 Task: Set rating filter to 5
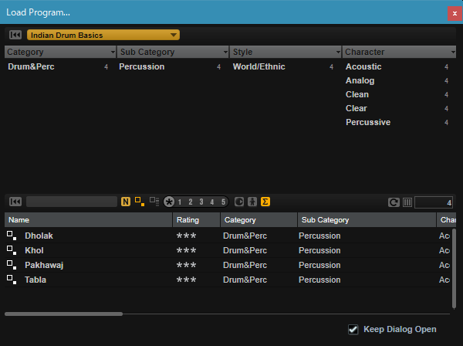point(223,202)
